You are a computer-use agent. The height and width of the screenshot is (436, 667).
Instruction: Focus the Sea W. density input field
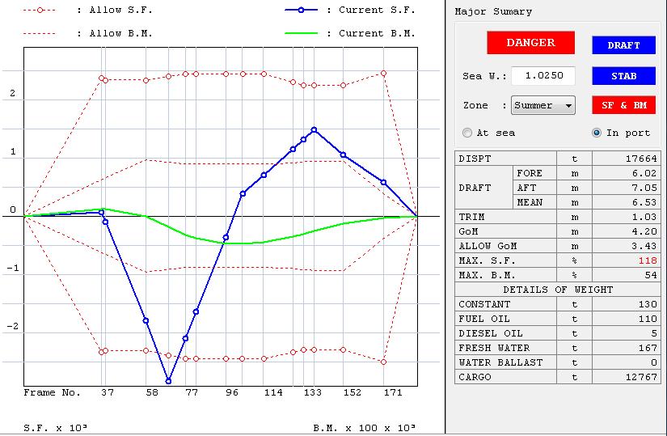542,76
